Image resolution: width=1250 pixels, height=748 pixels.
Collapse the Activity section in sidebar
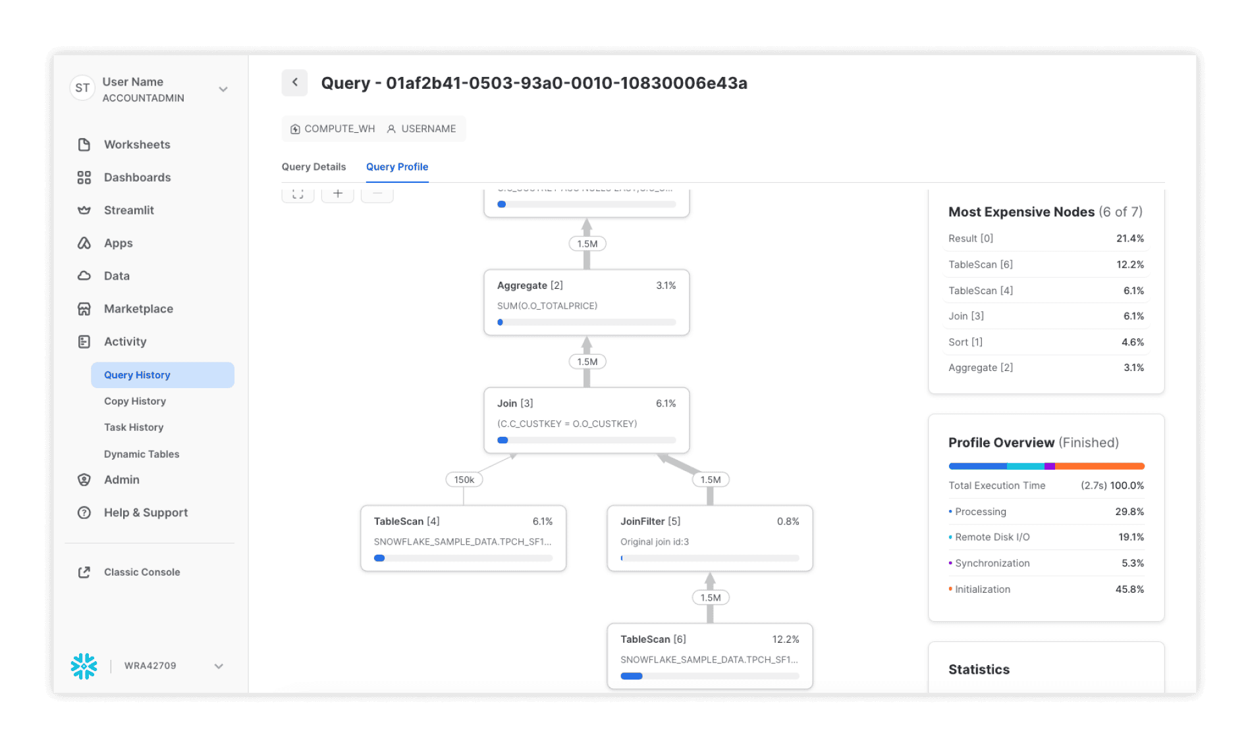(125, 341)
